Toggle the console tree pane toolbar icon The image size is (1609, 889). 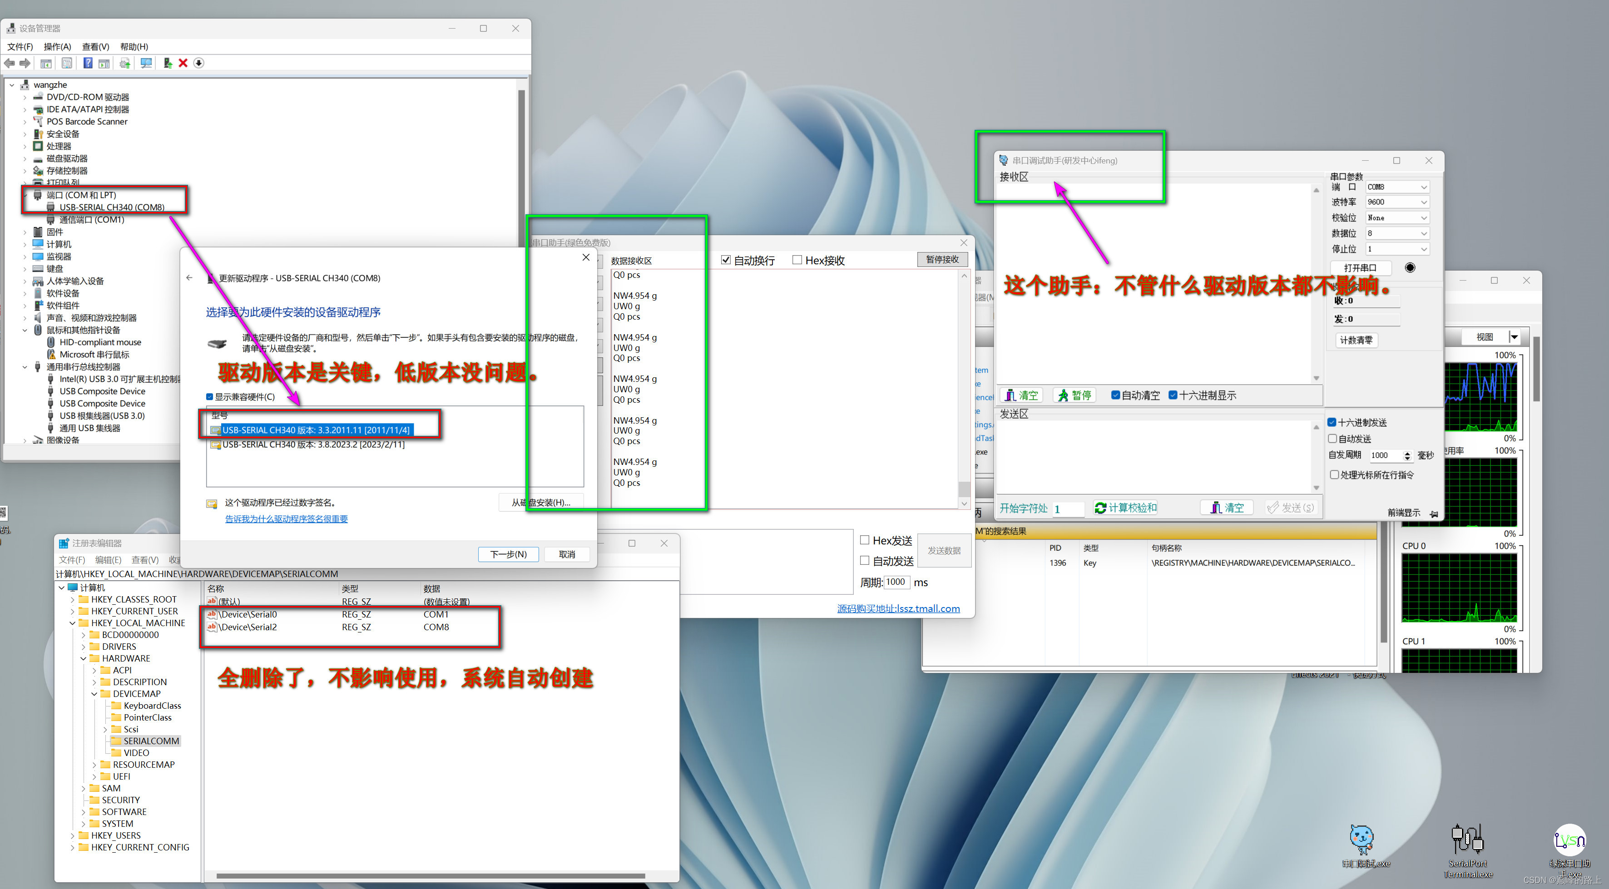coord(45,63)
